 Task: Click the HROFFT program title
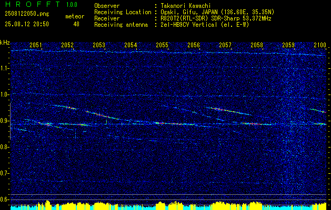pyautogui.click(x=33, y=4)
